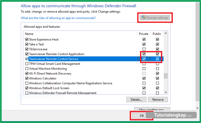Toggle Public checkbox for TbService.exe
The image size is (201, 123).
pyautogui.click(x=157, y=49)
